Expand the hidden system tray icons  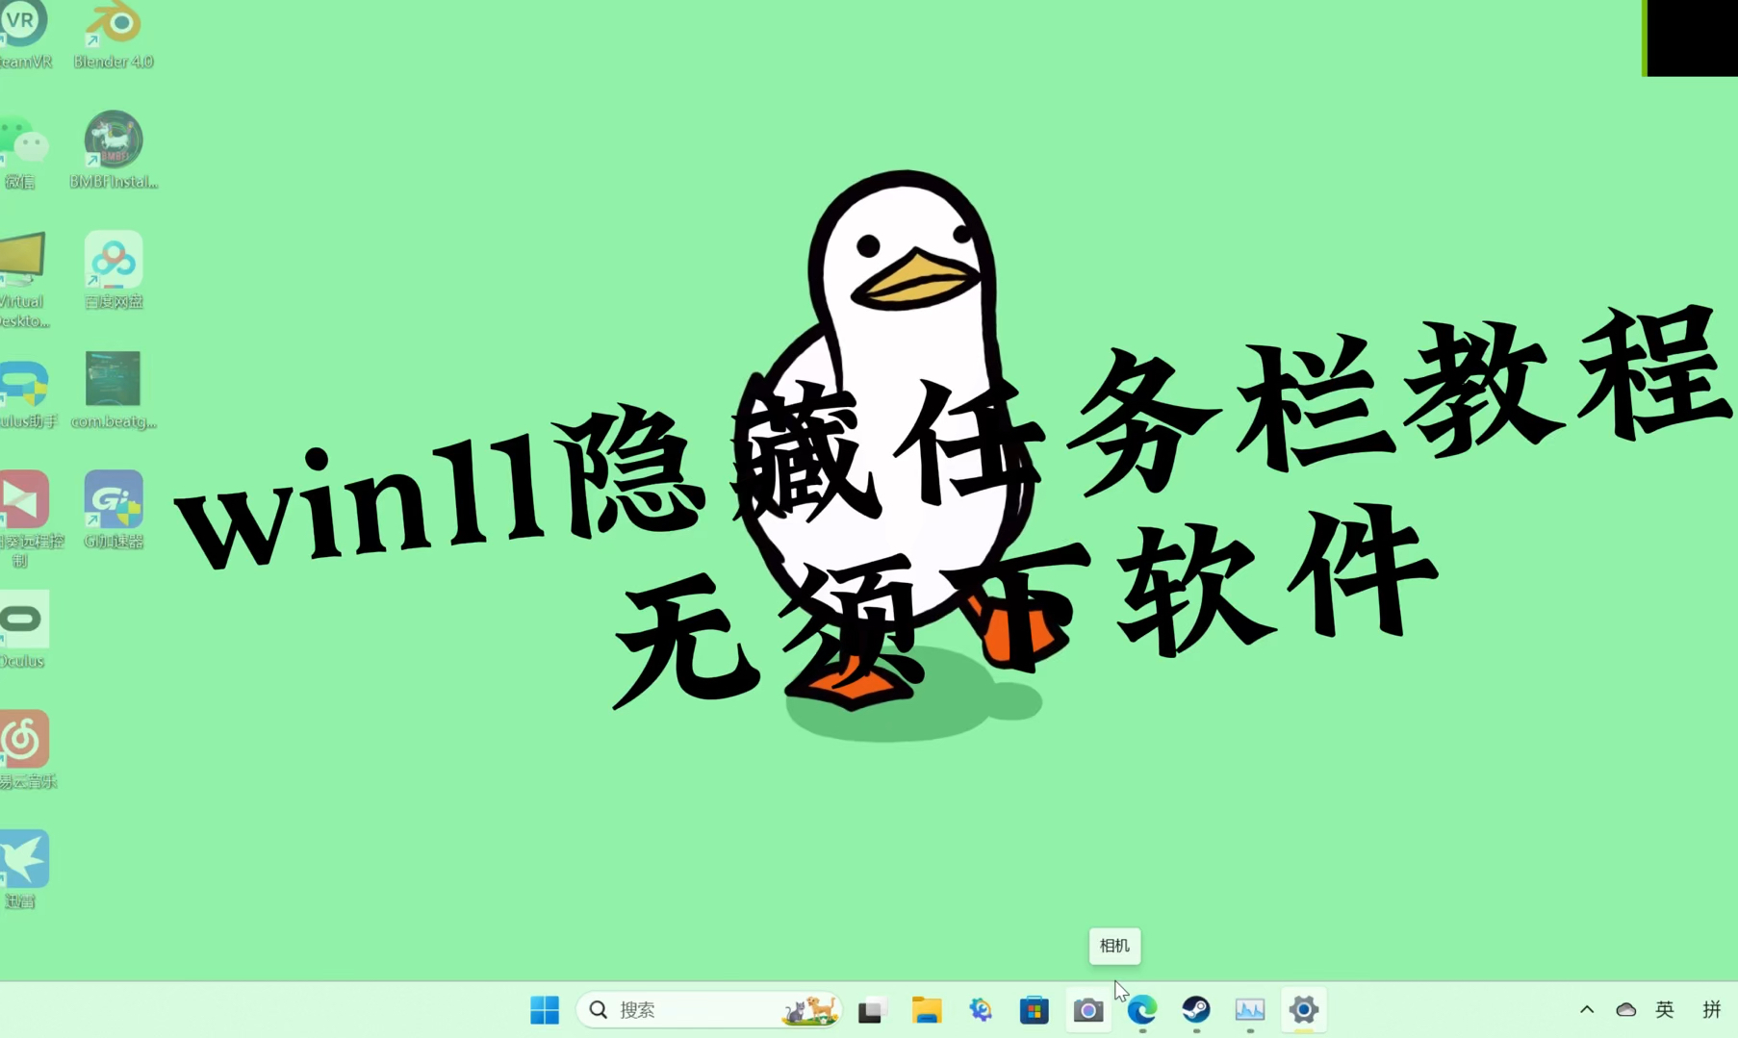1586,1009
